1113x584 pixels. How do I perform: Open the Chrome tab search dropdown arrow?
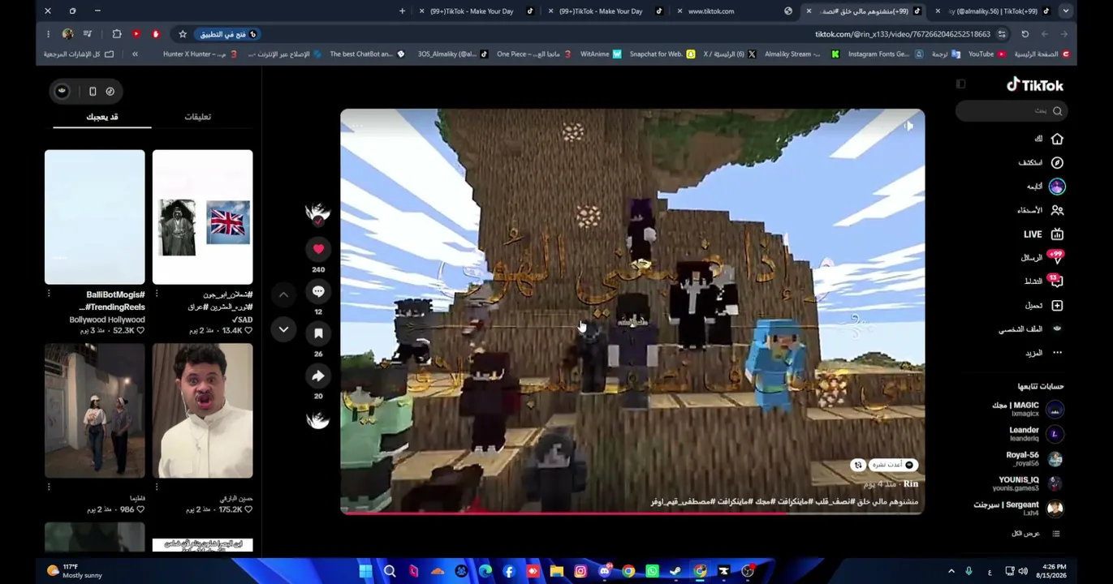[x=1066, y=11]
